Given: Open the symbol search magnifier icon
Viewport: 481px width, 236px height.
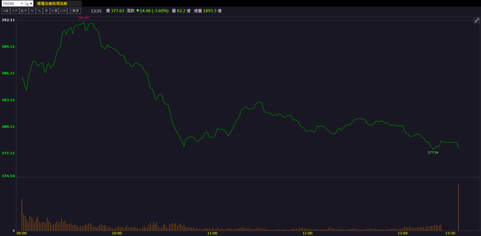Looking at the screenshot, I should pos(27,4).
